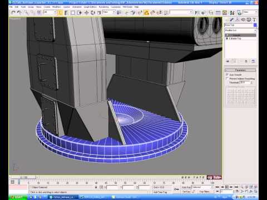The height and width of the screenshot is (200, 267).
Task: Toggle the Pin Stack button
Action: [228, 61]
